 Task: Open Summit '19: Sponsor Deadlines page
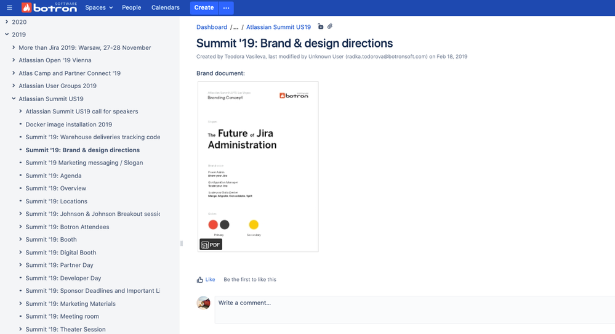pos(93,291)
